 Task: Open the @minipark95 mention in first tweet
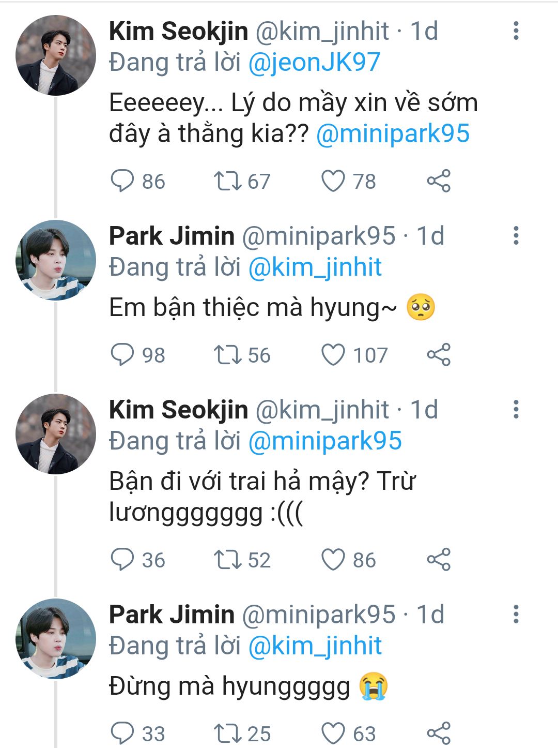tap(393, 134)
